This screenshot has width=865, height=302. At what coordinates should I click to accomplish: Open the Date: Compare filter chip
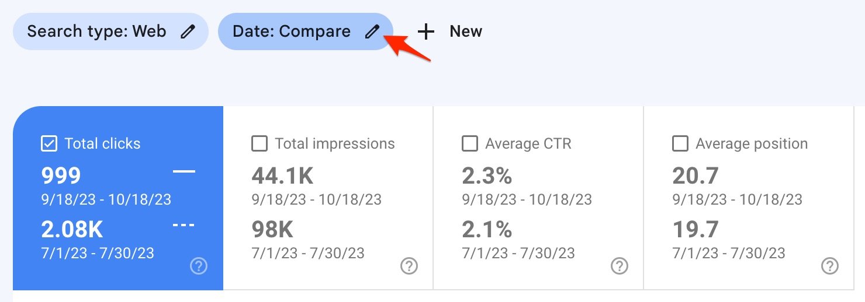pyautogui.click(x=305, y=31)
